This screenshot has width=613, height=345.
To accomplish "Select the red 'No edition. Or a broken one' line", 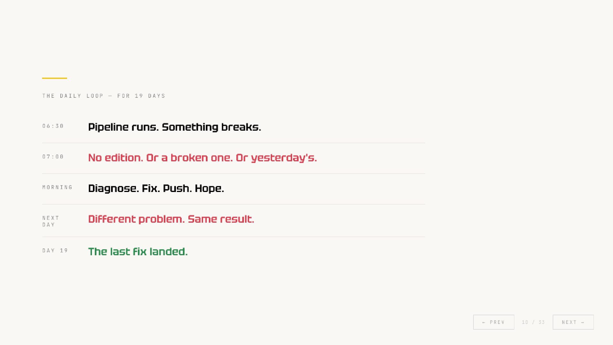I will [202, 158].
